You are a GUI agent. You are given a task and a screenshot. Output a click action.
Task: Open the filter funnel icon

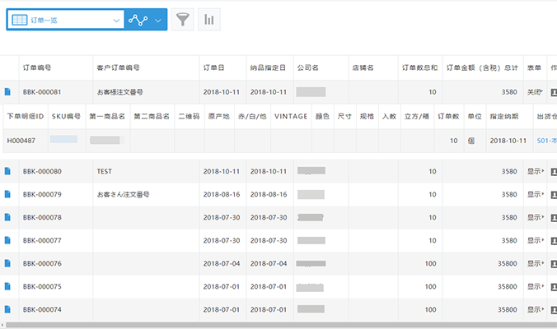click(183, 20)
